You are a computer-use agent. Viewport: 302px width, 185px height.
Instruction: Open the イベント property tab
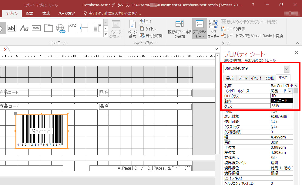[x=256, y=78]
